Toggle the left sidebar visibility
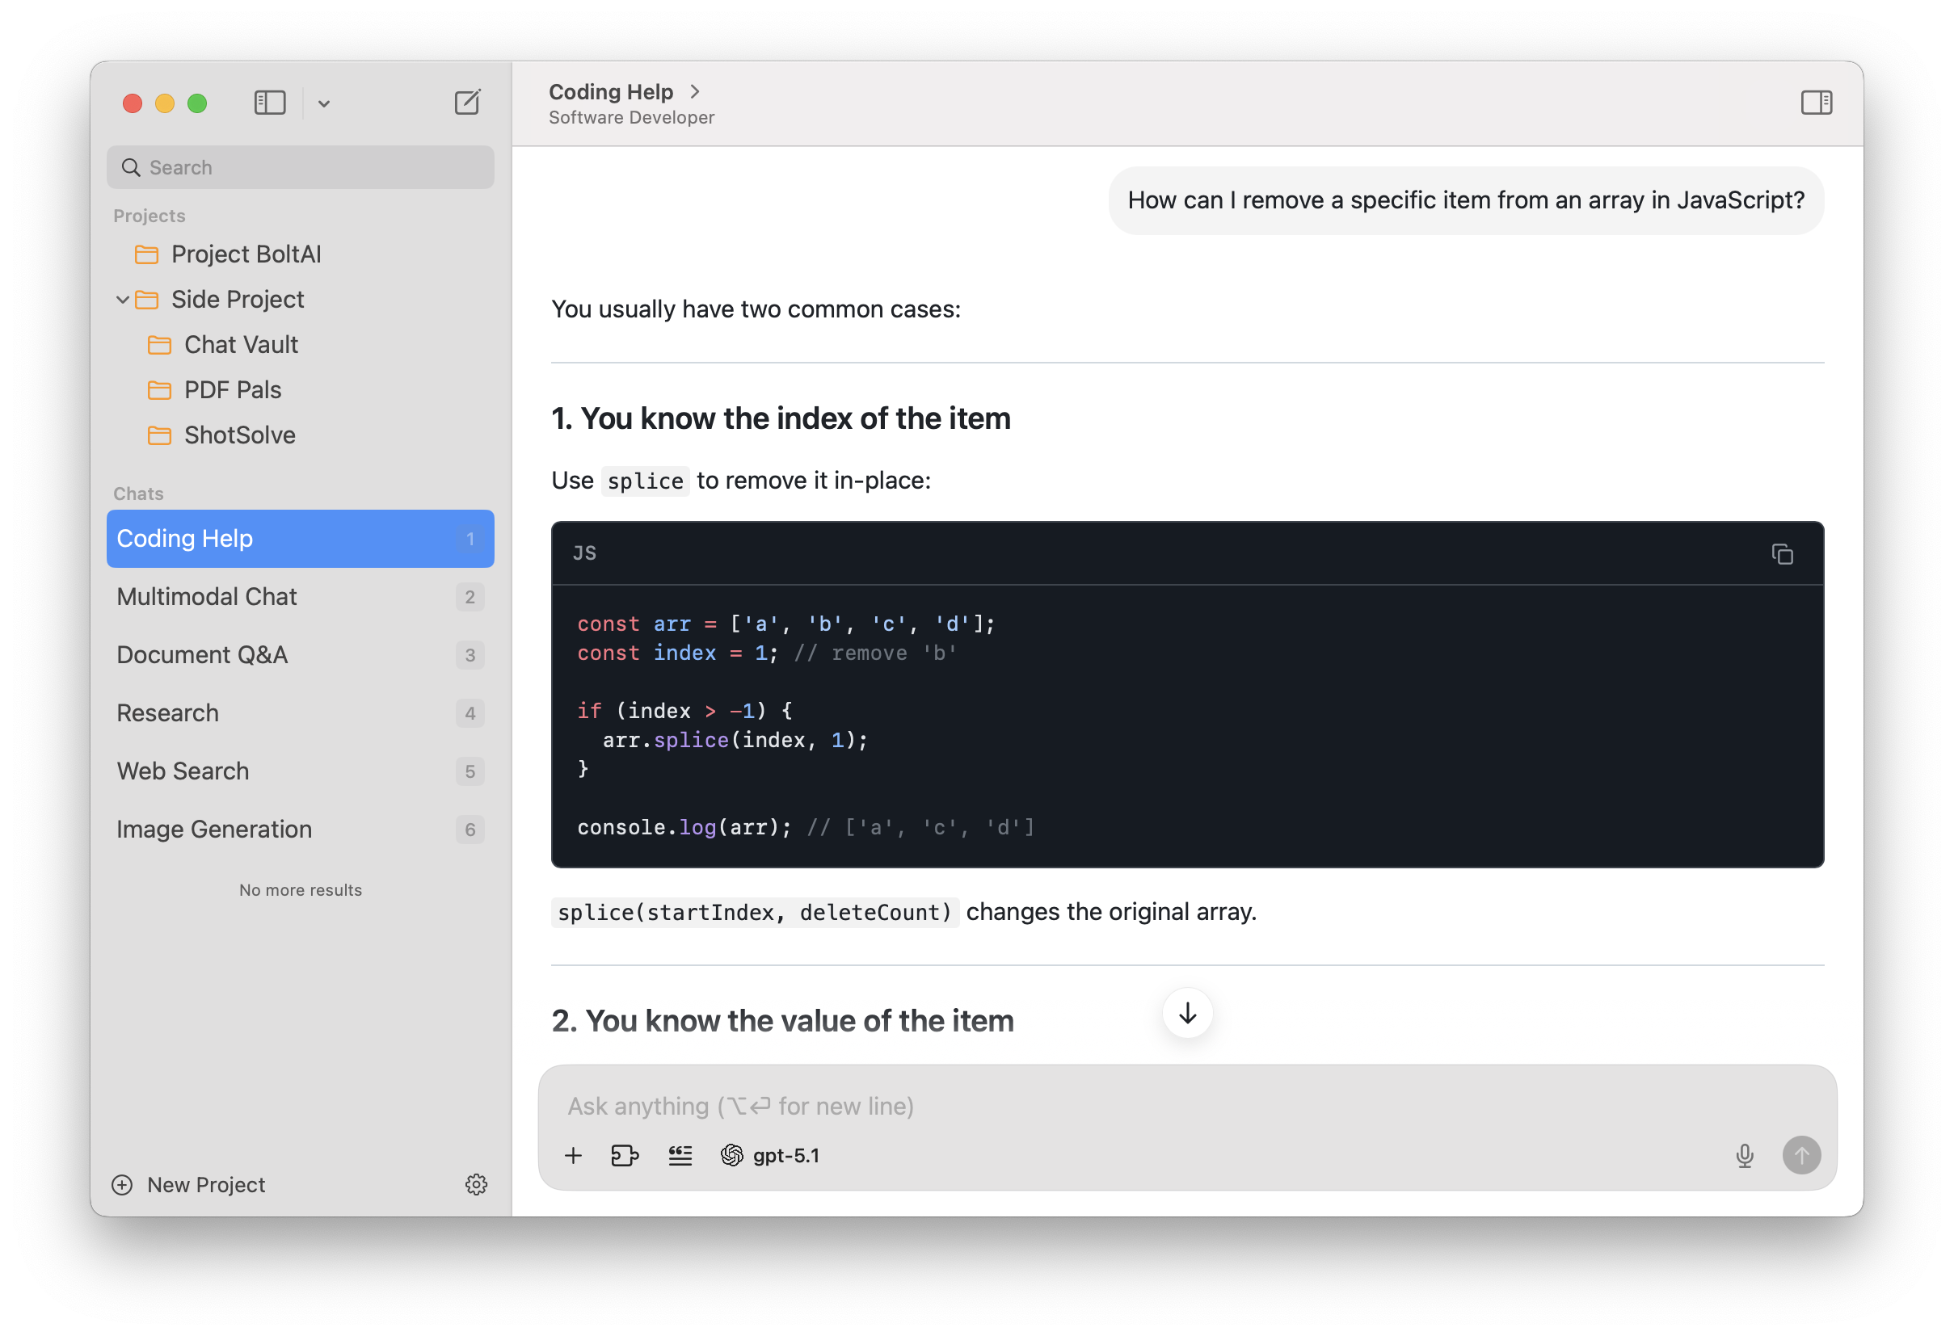The height and width of the screenshot is (1336, 1954). point(269,102)
